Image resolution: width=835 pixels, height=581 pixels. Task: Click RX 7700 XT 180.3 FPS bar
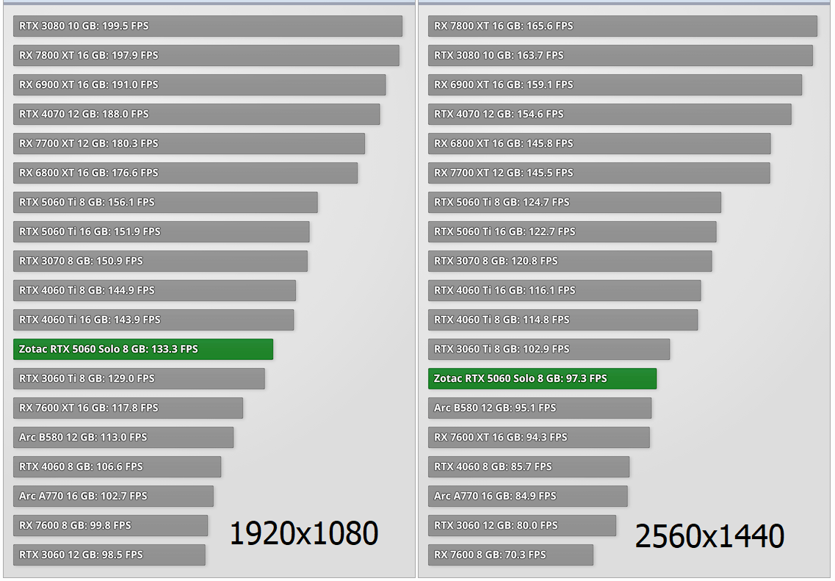point(189,143)
